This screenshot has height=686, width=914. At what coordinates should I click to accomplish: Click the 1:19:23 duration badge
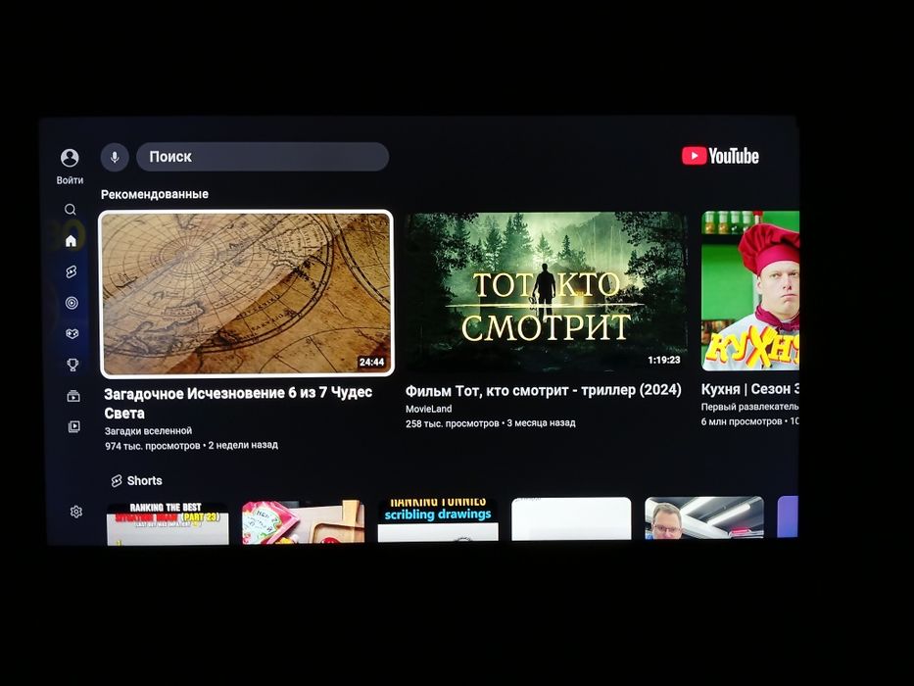(x=664, y=360)
